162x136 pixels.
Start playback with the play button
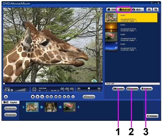point(42,97)
